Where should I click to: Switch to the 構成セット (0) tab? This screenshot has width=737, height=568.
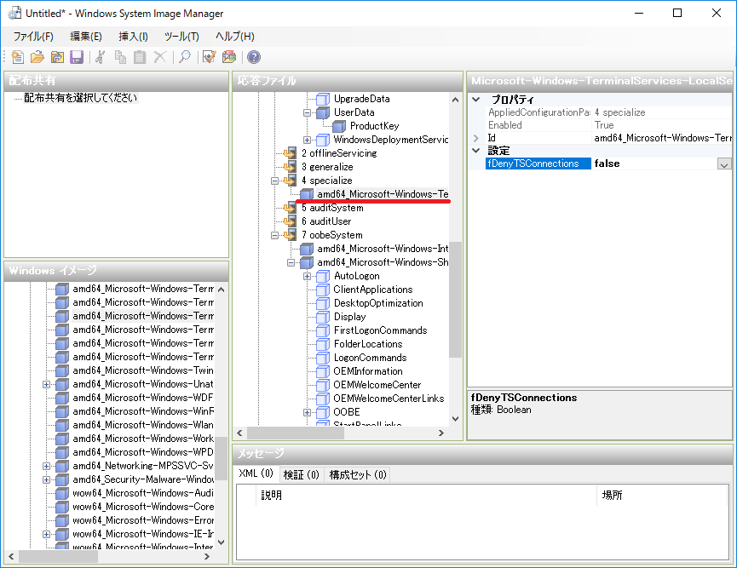[x=358, y=475]
